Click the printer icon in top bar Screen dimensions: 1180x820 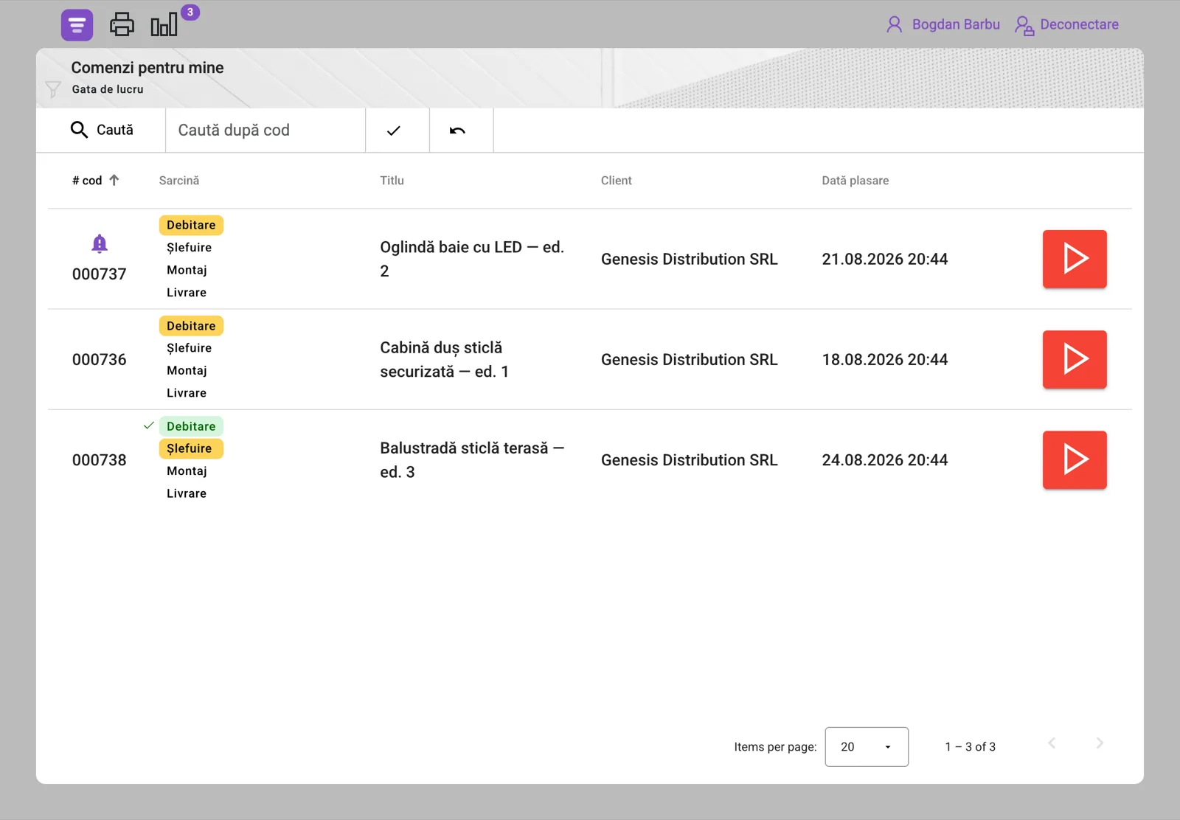click(122, 24)
